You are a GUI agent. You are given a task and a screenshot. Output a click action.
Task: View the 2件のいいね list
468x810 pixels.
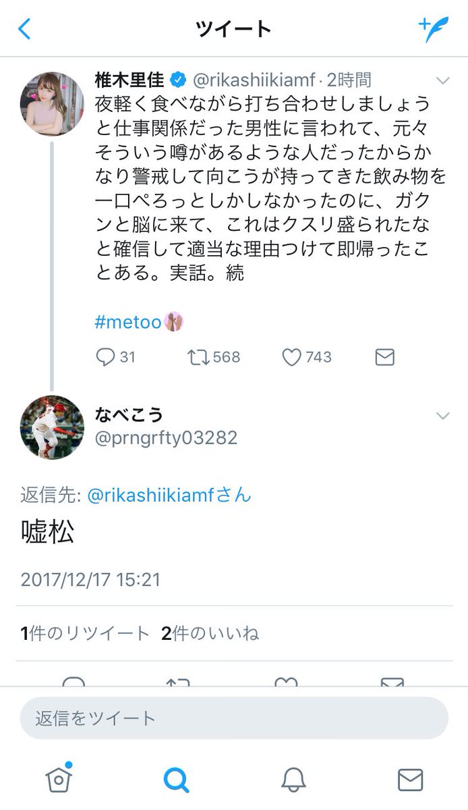210,633
